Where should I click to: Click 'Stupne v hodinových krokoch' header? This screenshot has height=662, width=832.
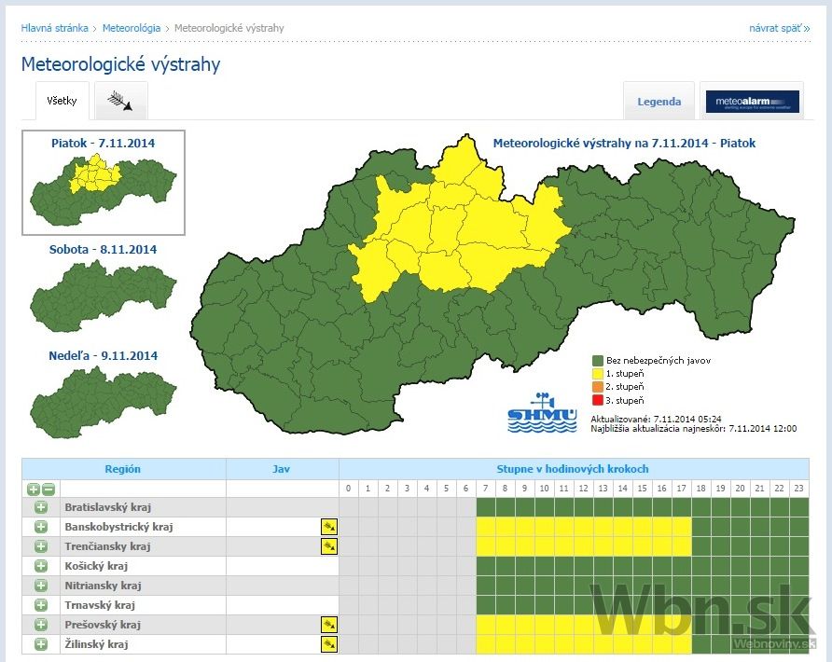point(573,469)
